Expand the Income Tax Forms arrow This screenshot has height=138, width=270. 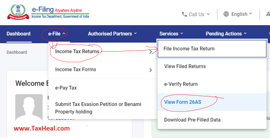[x=151, y=70]
